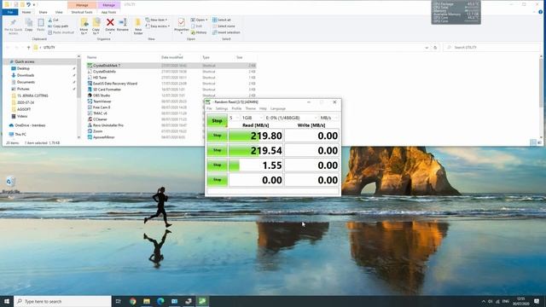Open the Theme menu in CrystalDiskMark
Viewport: 546px width, 307px height.
pos(250,108)
